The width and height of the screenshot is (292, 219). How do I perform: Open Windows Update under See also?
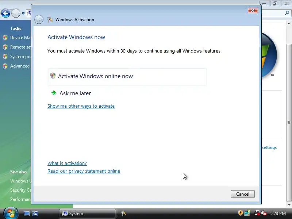[20, 181]
